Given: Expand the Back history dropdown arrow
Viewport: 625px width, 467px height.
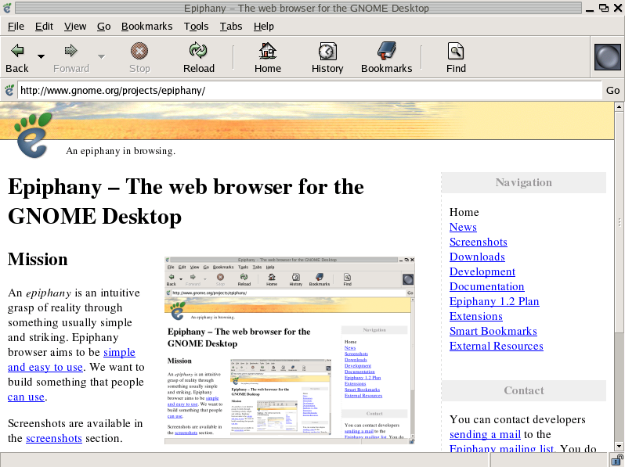Looking at the screenshot, I should 41,56.
